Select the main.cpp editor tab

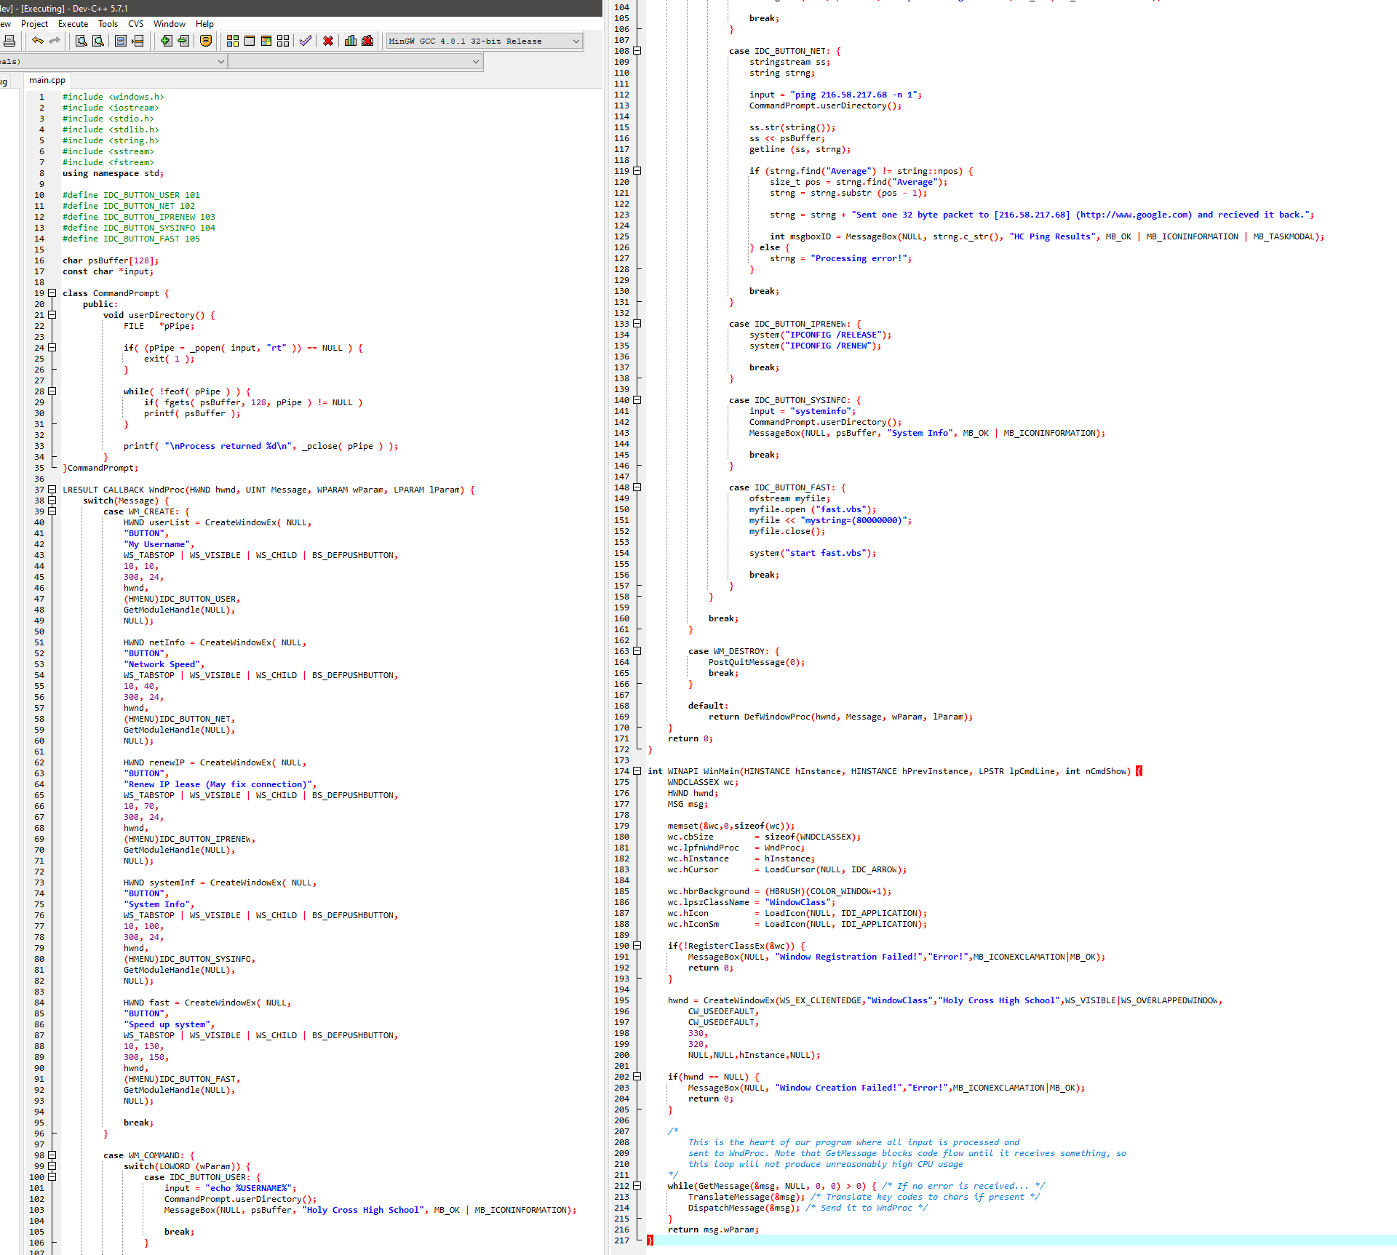pyautogui.click(x=47, y=80)
